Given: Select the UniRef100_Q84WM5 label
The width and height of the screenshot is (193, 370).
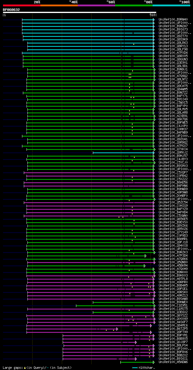Looking at the screenshot, I should point(173,89).
